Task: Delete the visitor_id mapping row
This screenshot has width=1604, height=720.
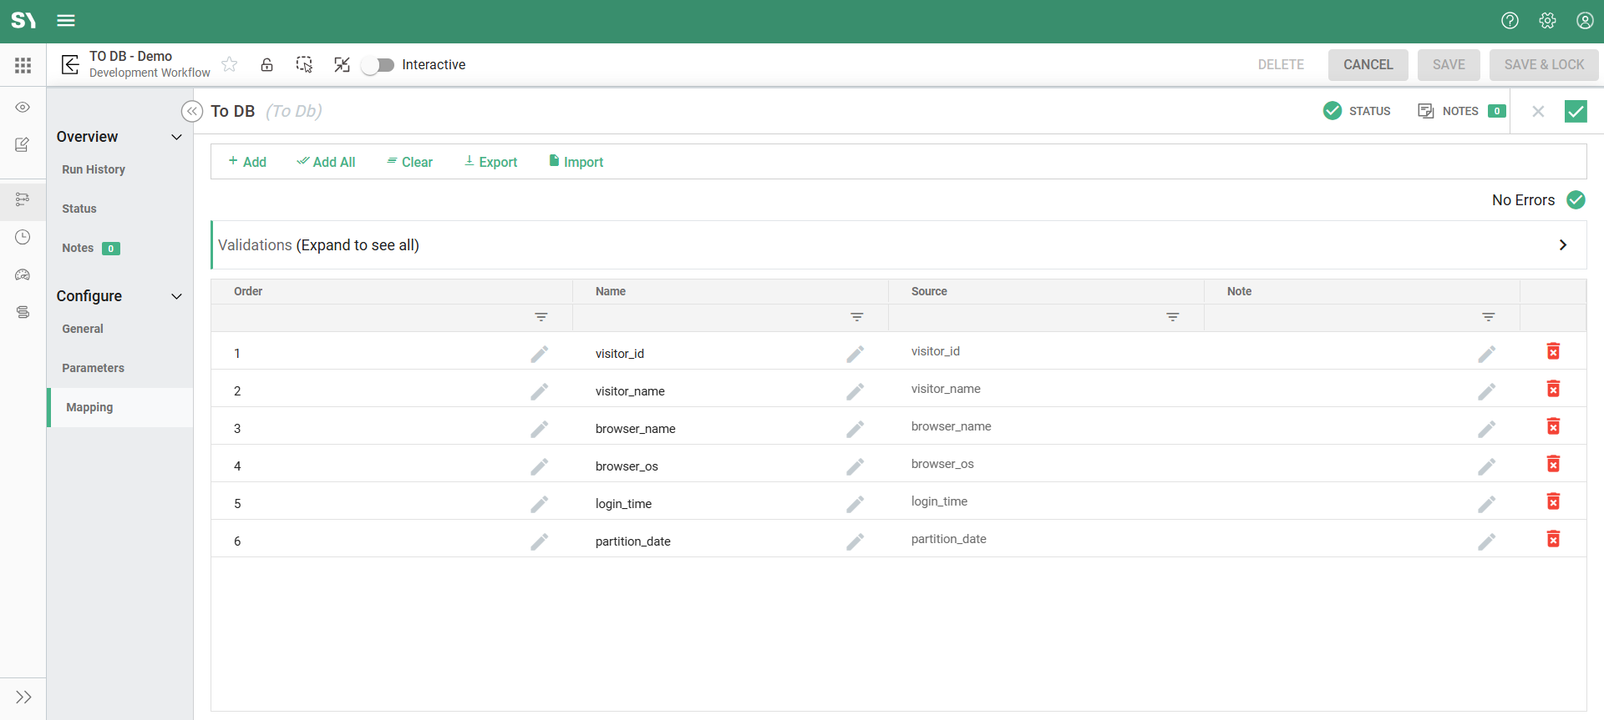Action: (1553, 351)
